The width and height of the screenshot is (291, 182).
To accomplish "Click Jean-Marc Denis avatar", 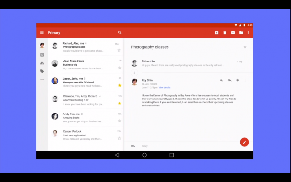I will click(55, 63).
